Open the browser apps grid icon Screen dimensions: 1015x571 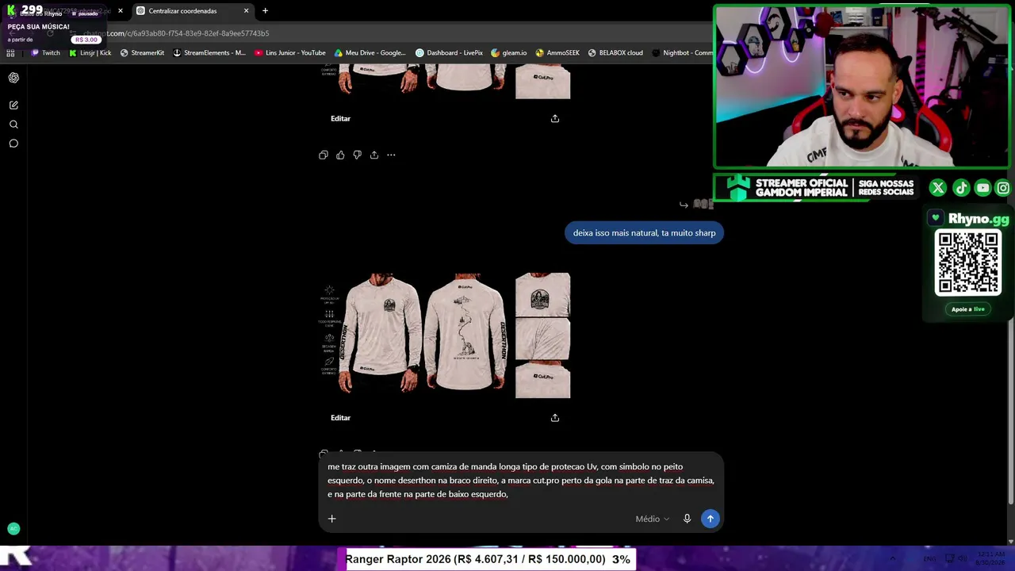pos(10,53)
